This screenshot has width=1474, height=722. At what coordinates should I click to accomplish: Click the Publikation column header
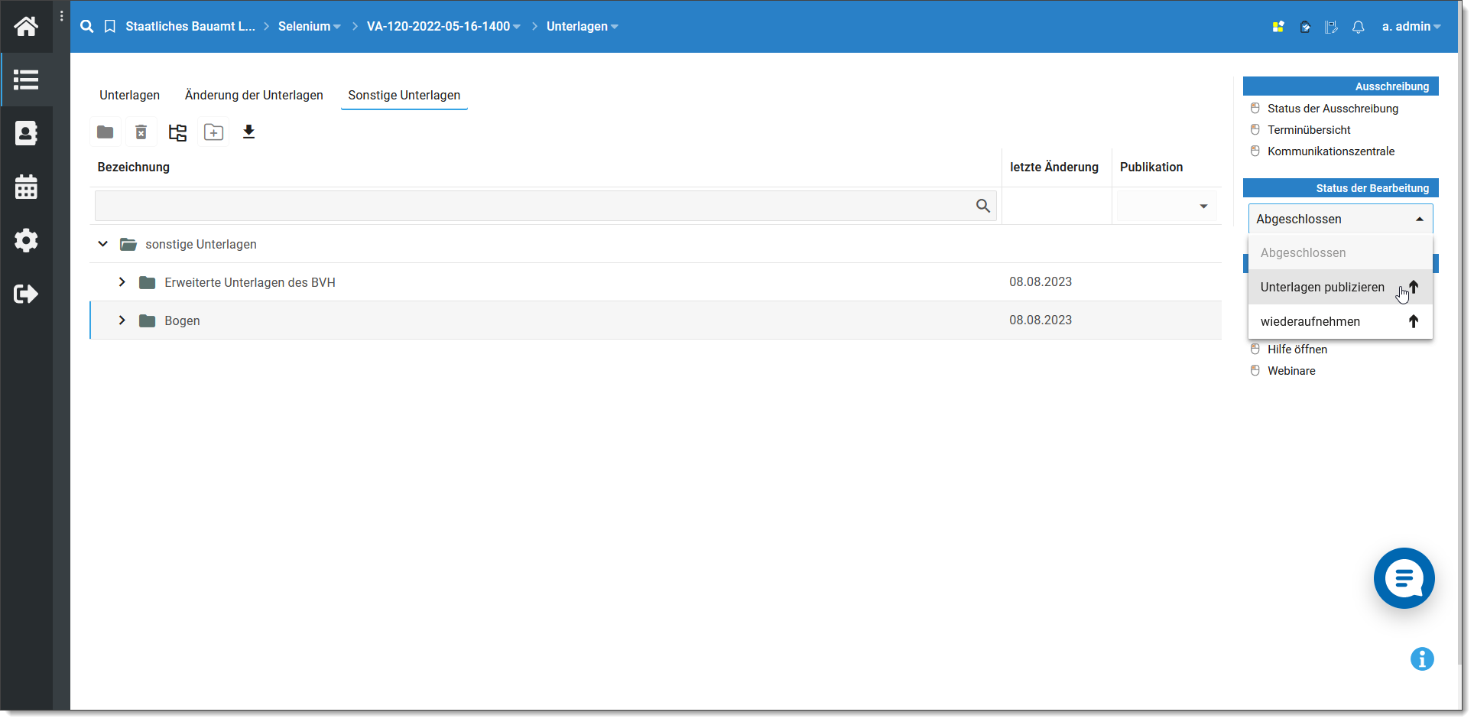click(1151, 167)
